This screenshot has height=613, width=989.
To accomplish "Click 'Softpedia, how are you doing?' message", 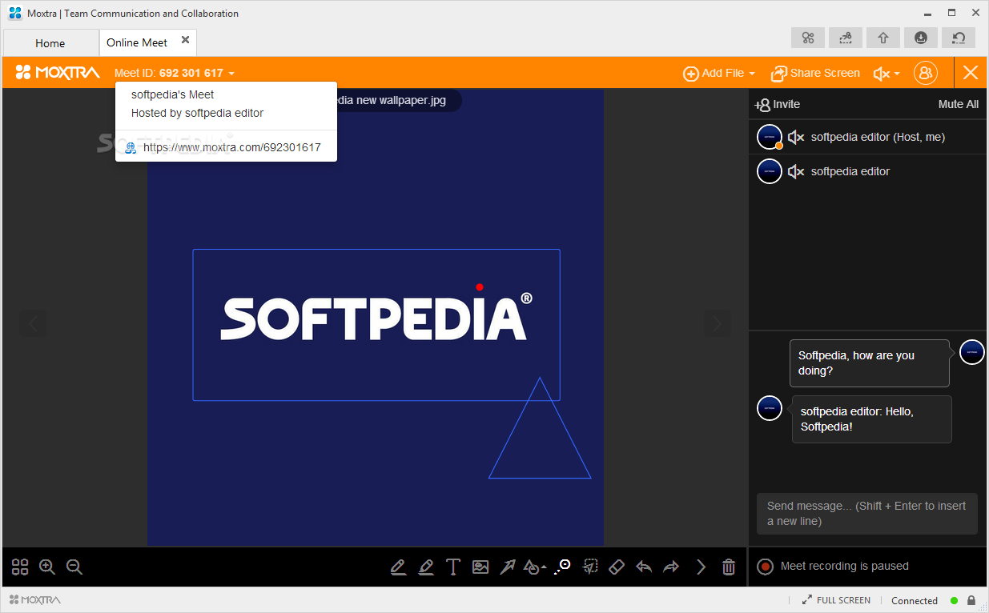I will tap(870, 363).
